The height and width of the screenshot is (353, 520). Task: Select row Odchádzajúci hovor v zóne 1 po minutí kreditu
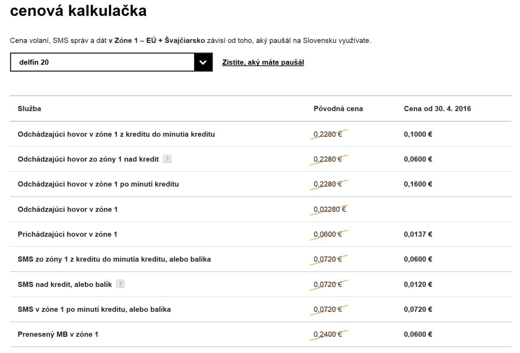tap(261, 184)
